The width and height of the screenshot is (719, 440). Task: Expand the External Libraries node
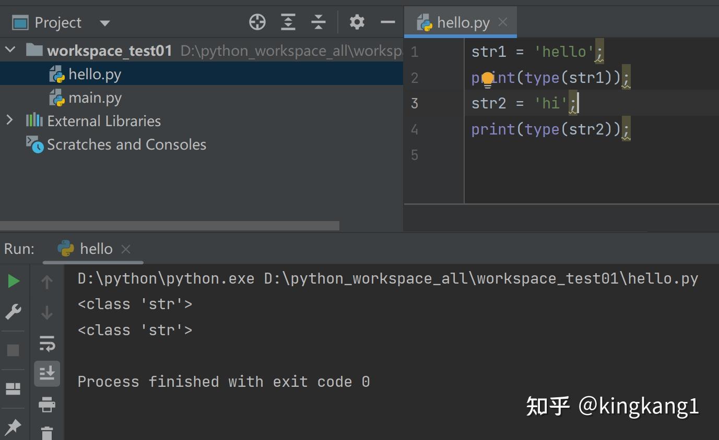[9, 120]
